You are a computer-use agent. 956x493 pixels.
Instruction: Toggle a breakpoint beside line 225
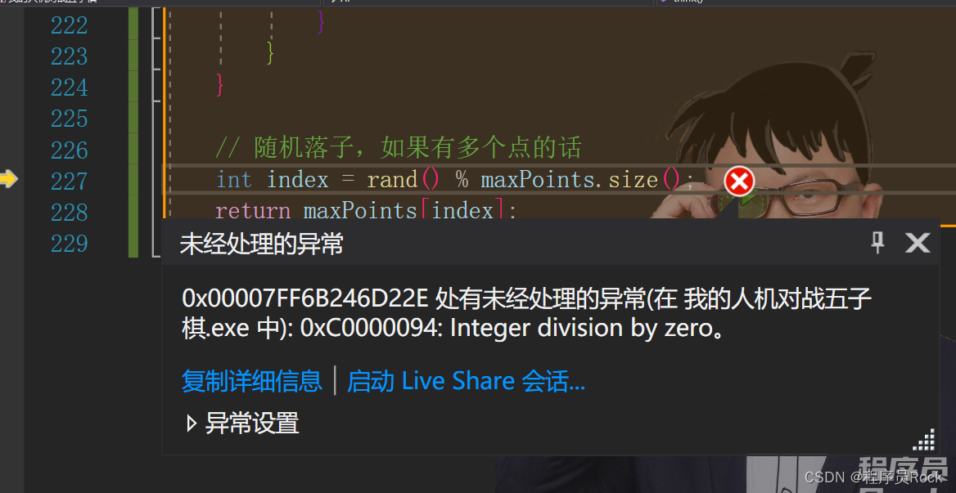pos(9,118)
